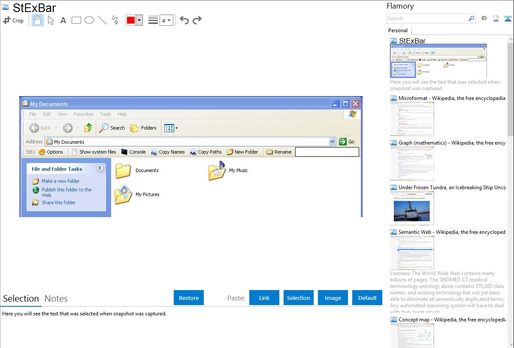Open the color picker dropdown arrow
This screenshot has width=514, height=348.
139,20
